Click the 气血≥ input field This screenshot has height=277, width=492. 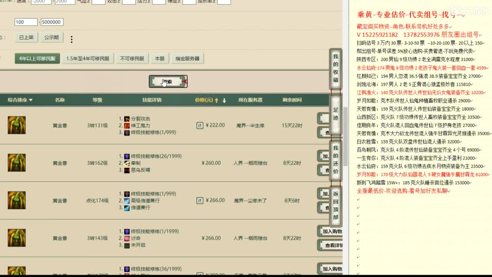(98, 2)
